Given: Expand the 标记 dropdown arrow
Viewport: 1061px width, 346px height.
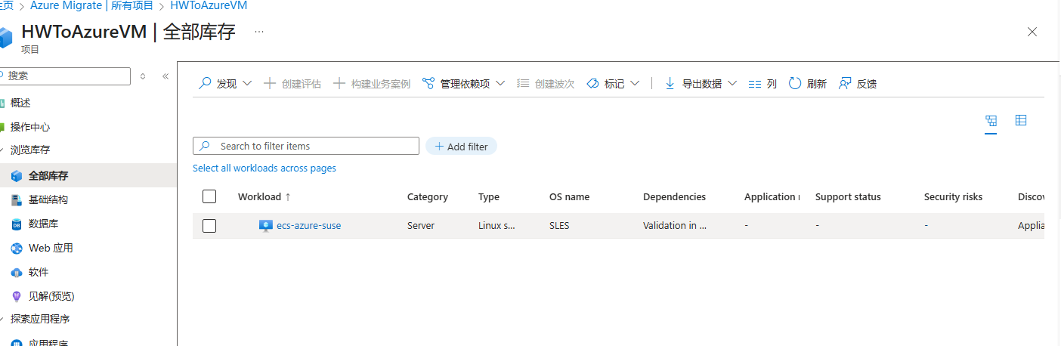Looking at the screenshot, I should tap(635, 84).
